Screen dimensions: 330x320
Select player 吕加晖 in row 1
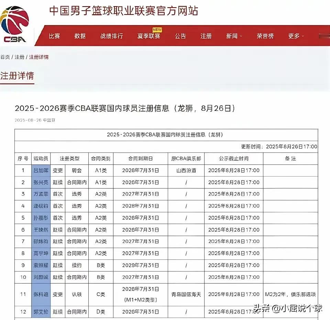41,170
